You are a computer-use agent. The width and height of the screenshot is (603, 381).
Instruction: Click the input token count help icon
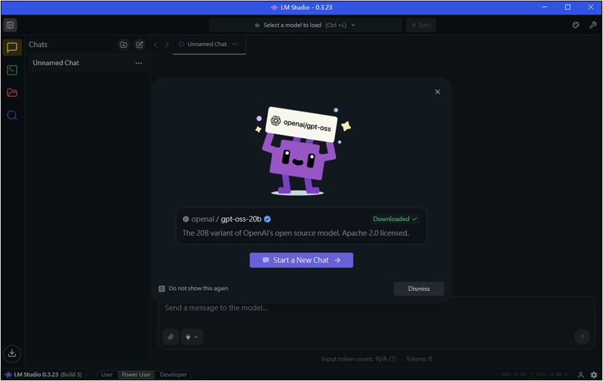coord(392,358)
